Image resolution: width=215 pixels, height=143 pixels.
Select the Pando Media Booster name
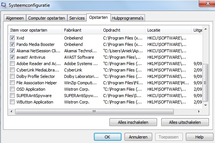pos(35,44)
